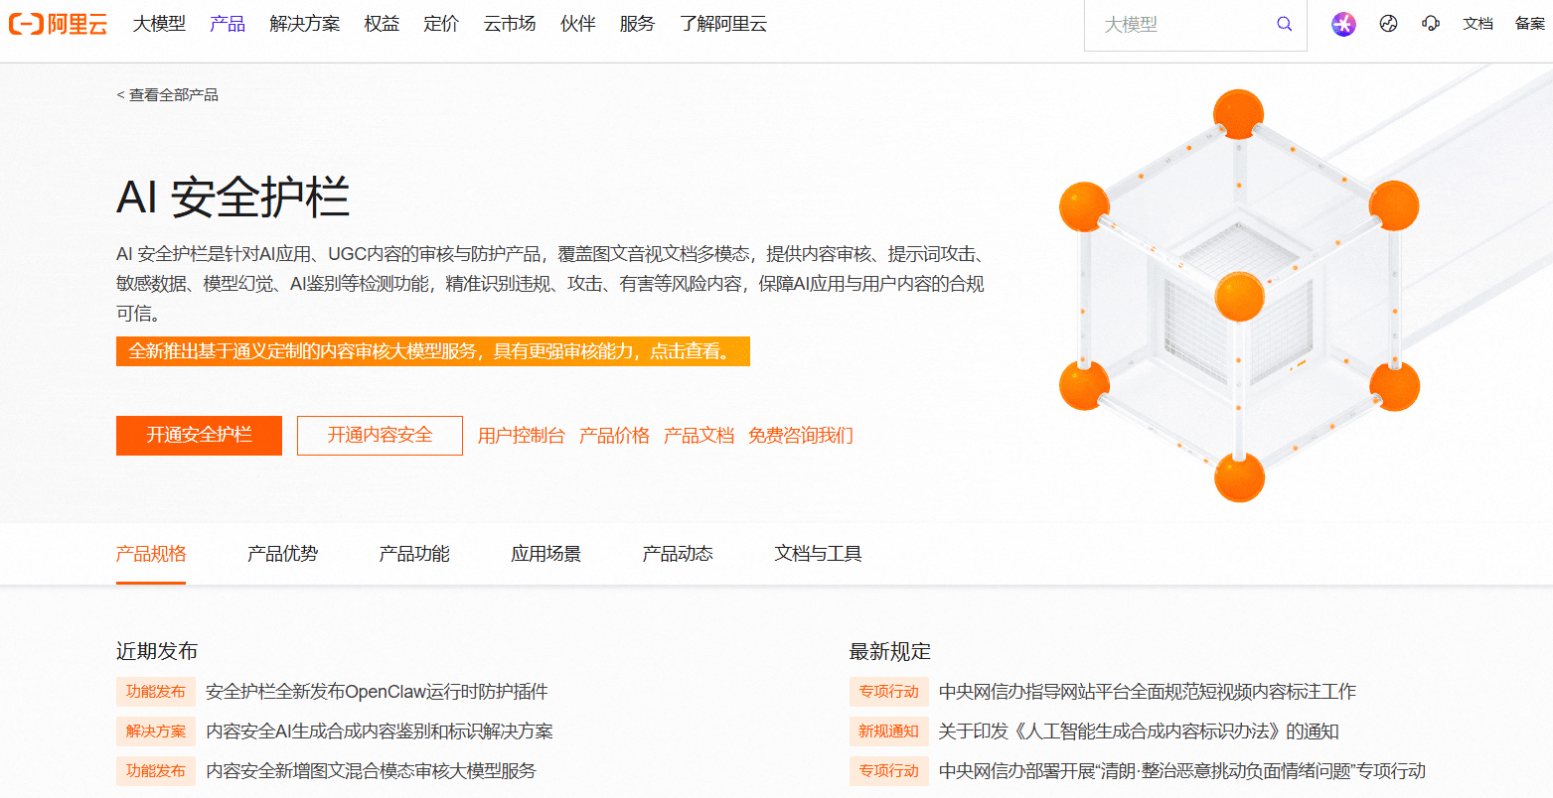Click the 解决方案 tag in 近期发布 list
Image resolution: width=1553 pixels, height=798 pixels.
(x=156, y=731)
